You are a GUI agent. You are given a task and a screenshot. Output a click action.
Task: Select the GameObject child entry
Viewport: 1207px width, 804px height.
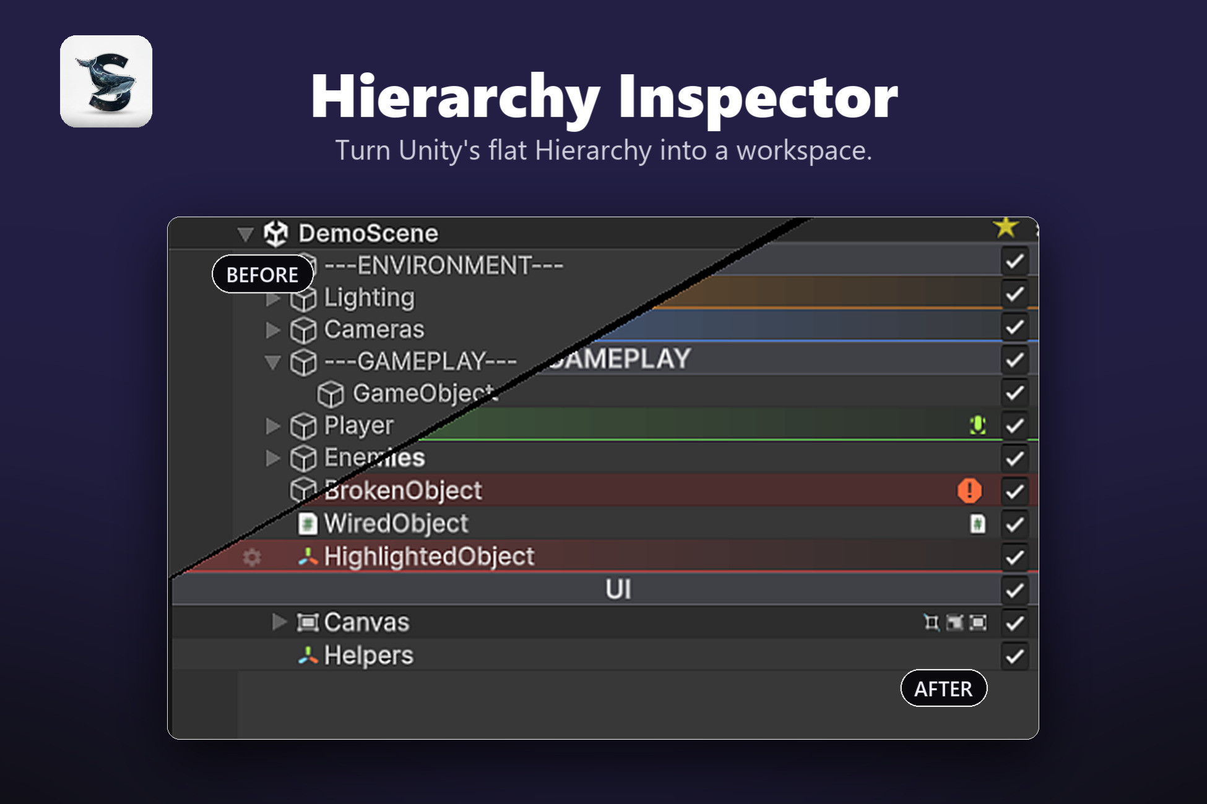[x=425, y=394]
